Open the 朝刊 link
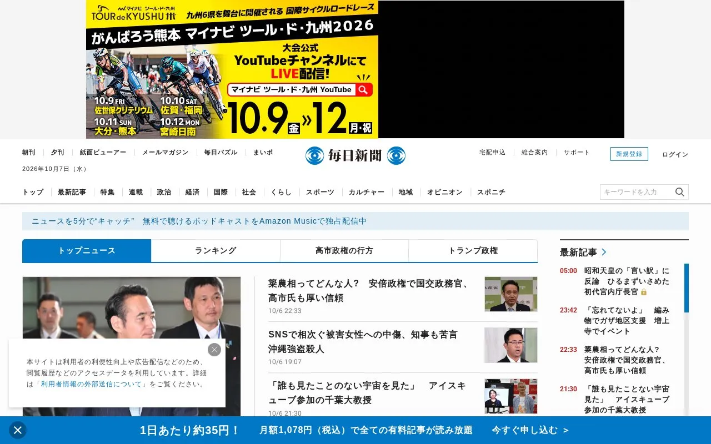 coord(29,153)
